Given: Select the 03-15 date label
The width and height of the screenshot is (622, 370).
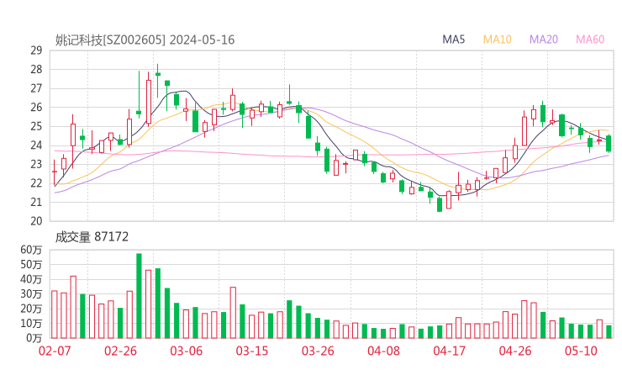Looking at the screenshot, I should pos(252,351).
